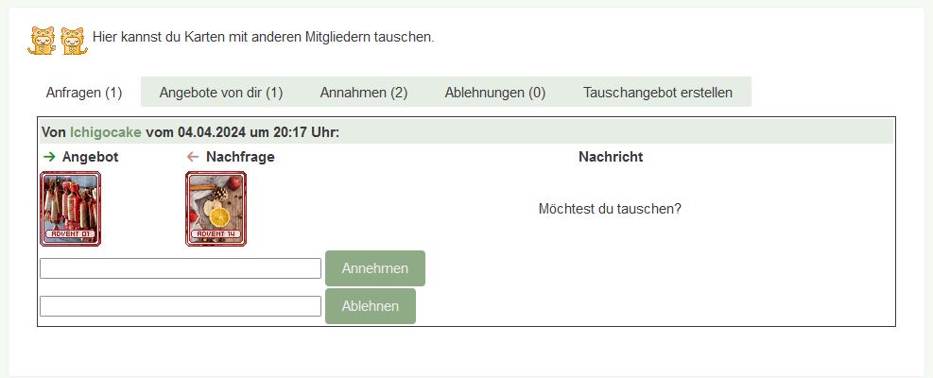Visit Ichigocake's profile link

(106, 132)
